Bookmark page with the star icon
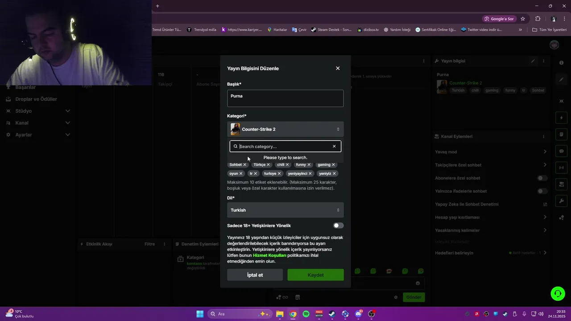The width and height of the screenshot is (571, 321). (x=523, y=19)
